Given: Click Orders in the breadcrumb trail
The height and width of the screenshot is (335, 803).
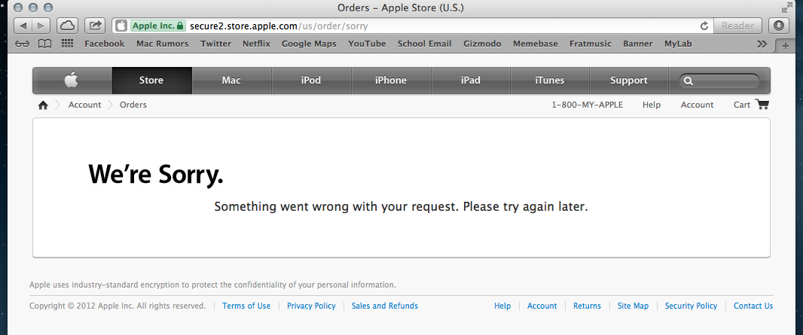Looking at the screenshot, I should [133, 105].
